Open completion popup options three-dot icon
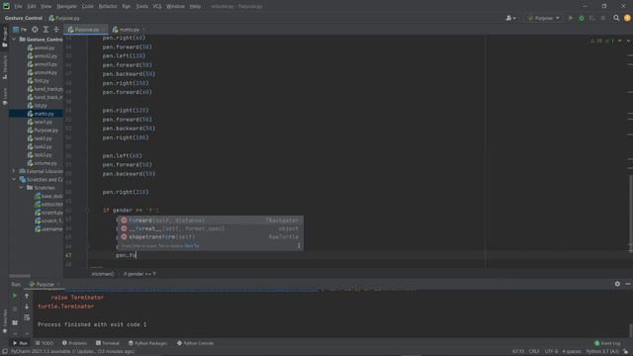The height and width of the screenshot is (356, 633). click(299, 246)
